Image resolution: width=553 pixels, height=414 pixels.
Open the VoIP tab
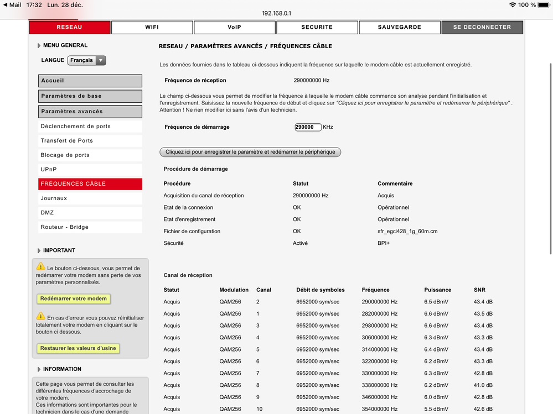click(234, 27)
